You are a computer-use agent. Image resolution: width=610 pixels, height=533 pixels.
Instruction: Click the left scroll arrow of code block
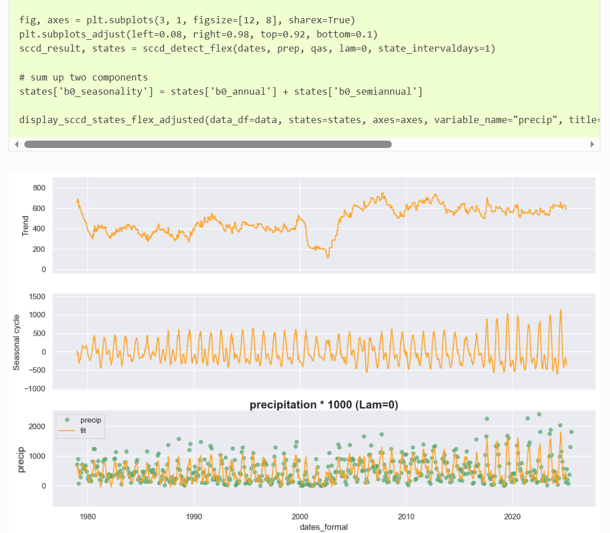(16, 145)
